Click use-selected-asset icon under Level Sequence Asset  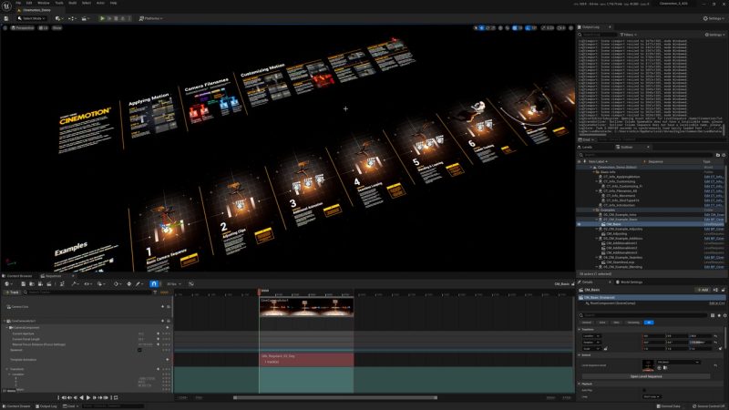point(659,368)
